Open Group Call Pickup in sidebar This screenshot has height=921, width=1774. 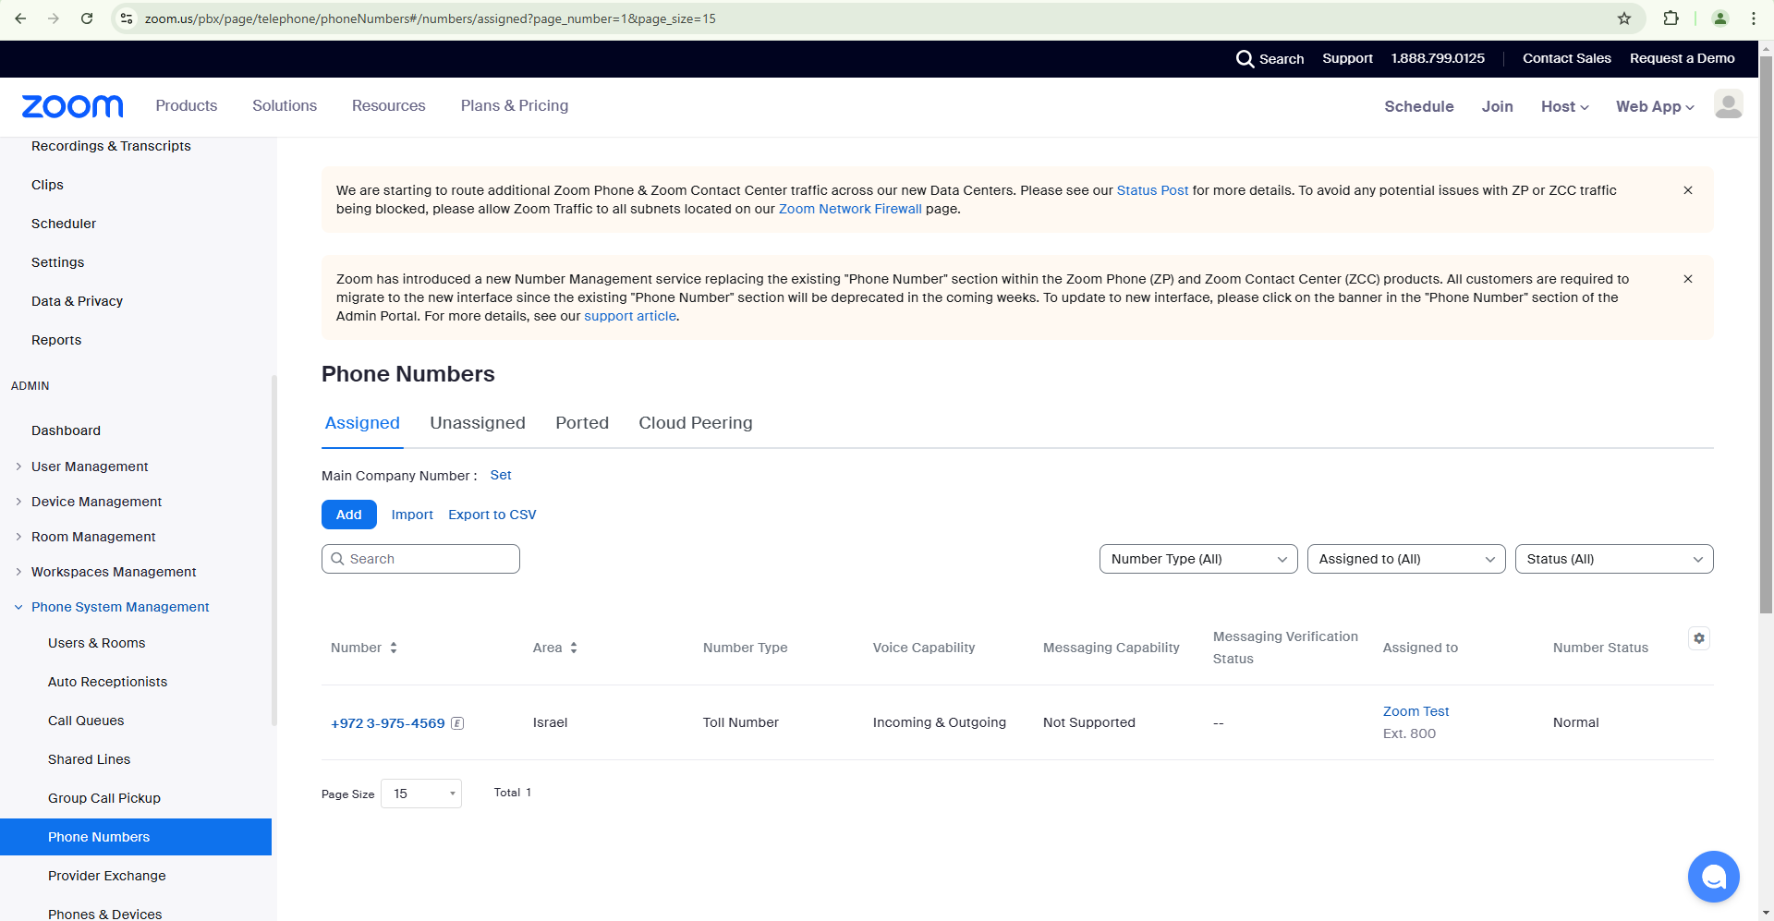(x=104, y=798)
